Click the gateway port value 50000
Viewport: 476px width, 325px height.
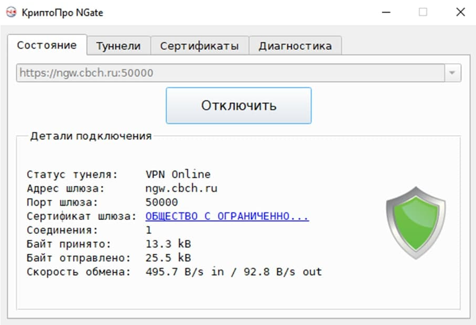click(x=161, y=203)
